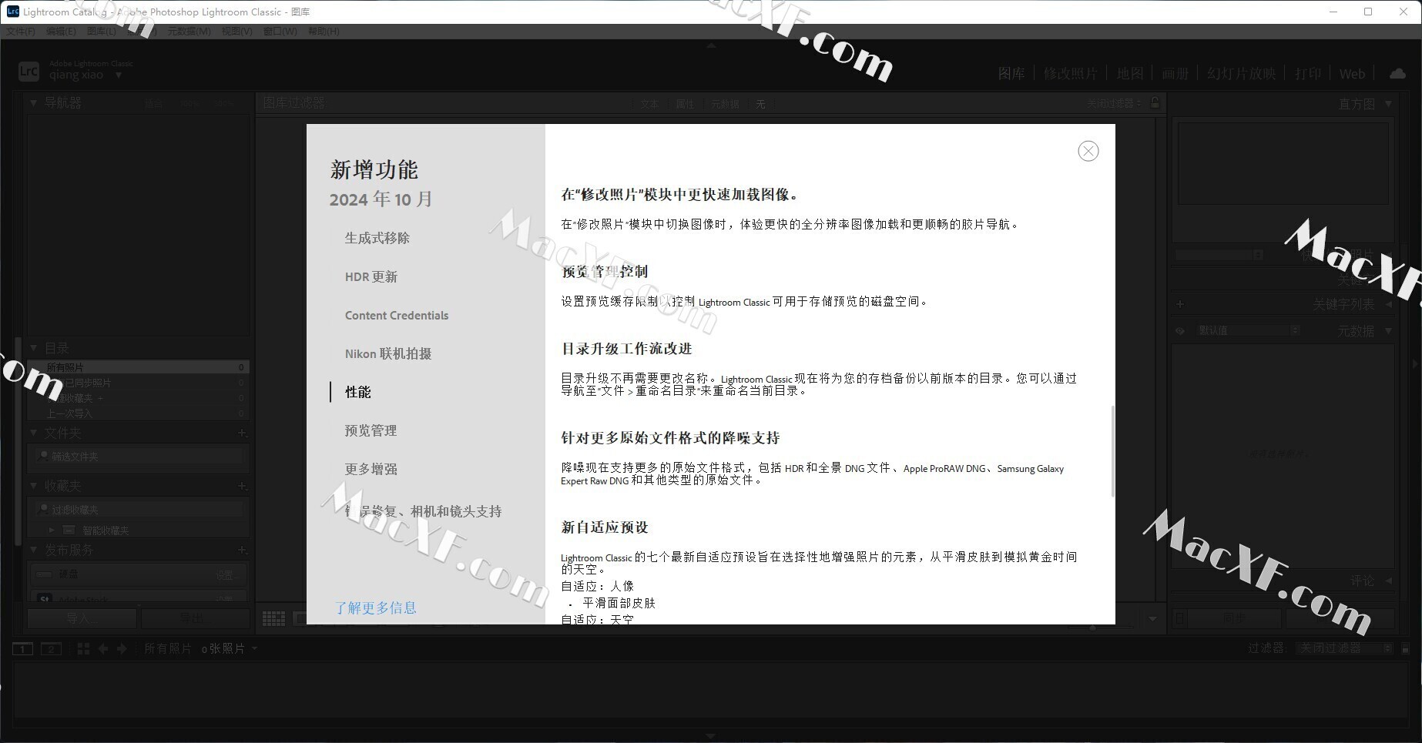
Task: Select the Content Credentials section
Action: [x=396, y=315]
